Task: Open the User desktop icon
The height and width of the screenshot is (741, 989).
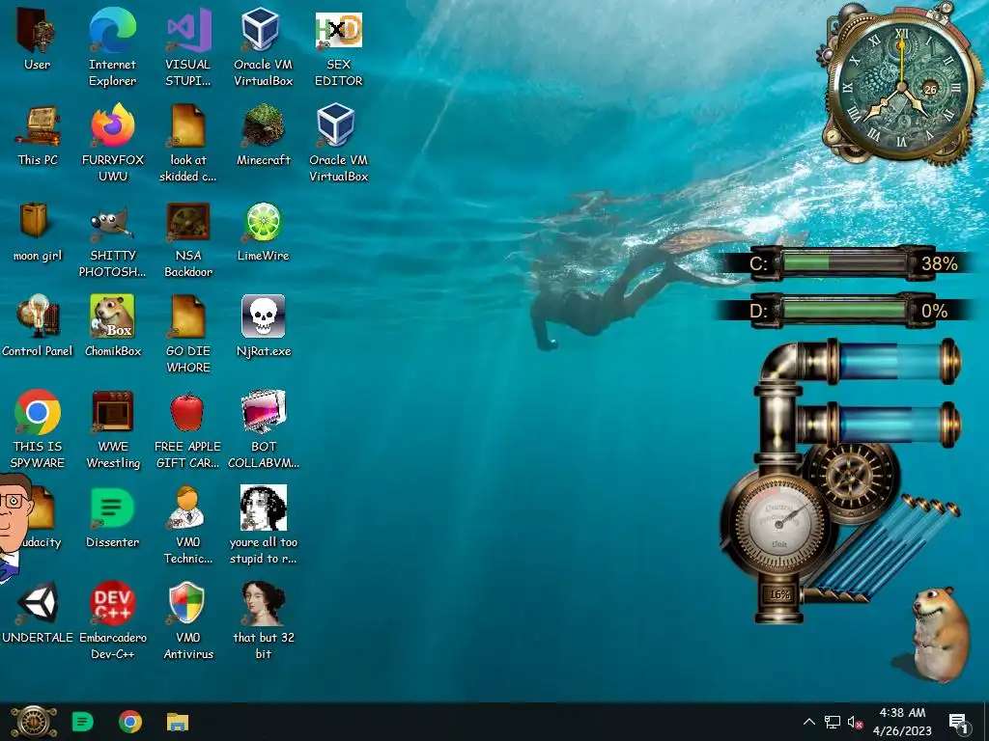Action: click(x=37, y=40)
